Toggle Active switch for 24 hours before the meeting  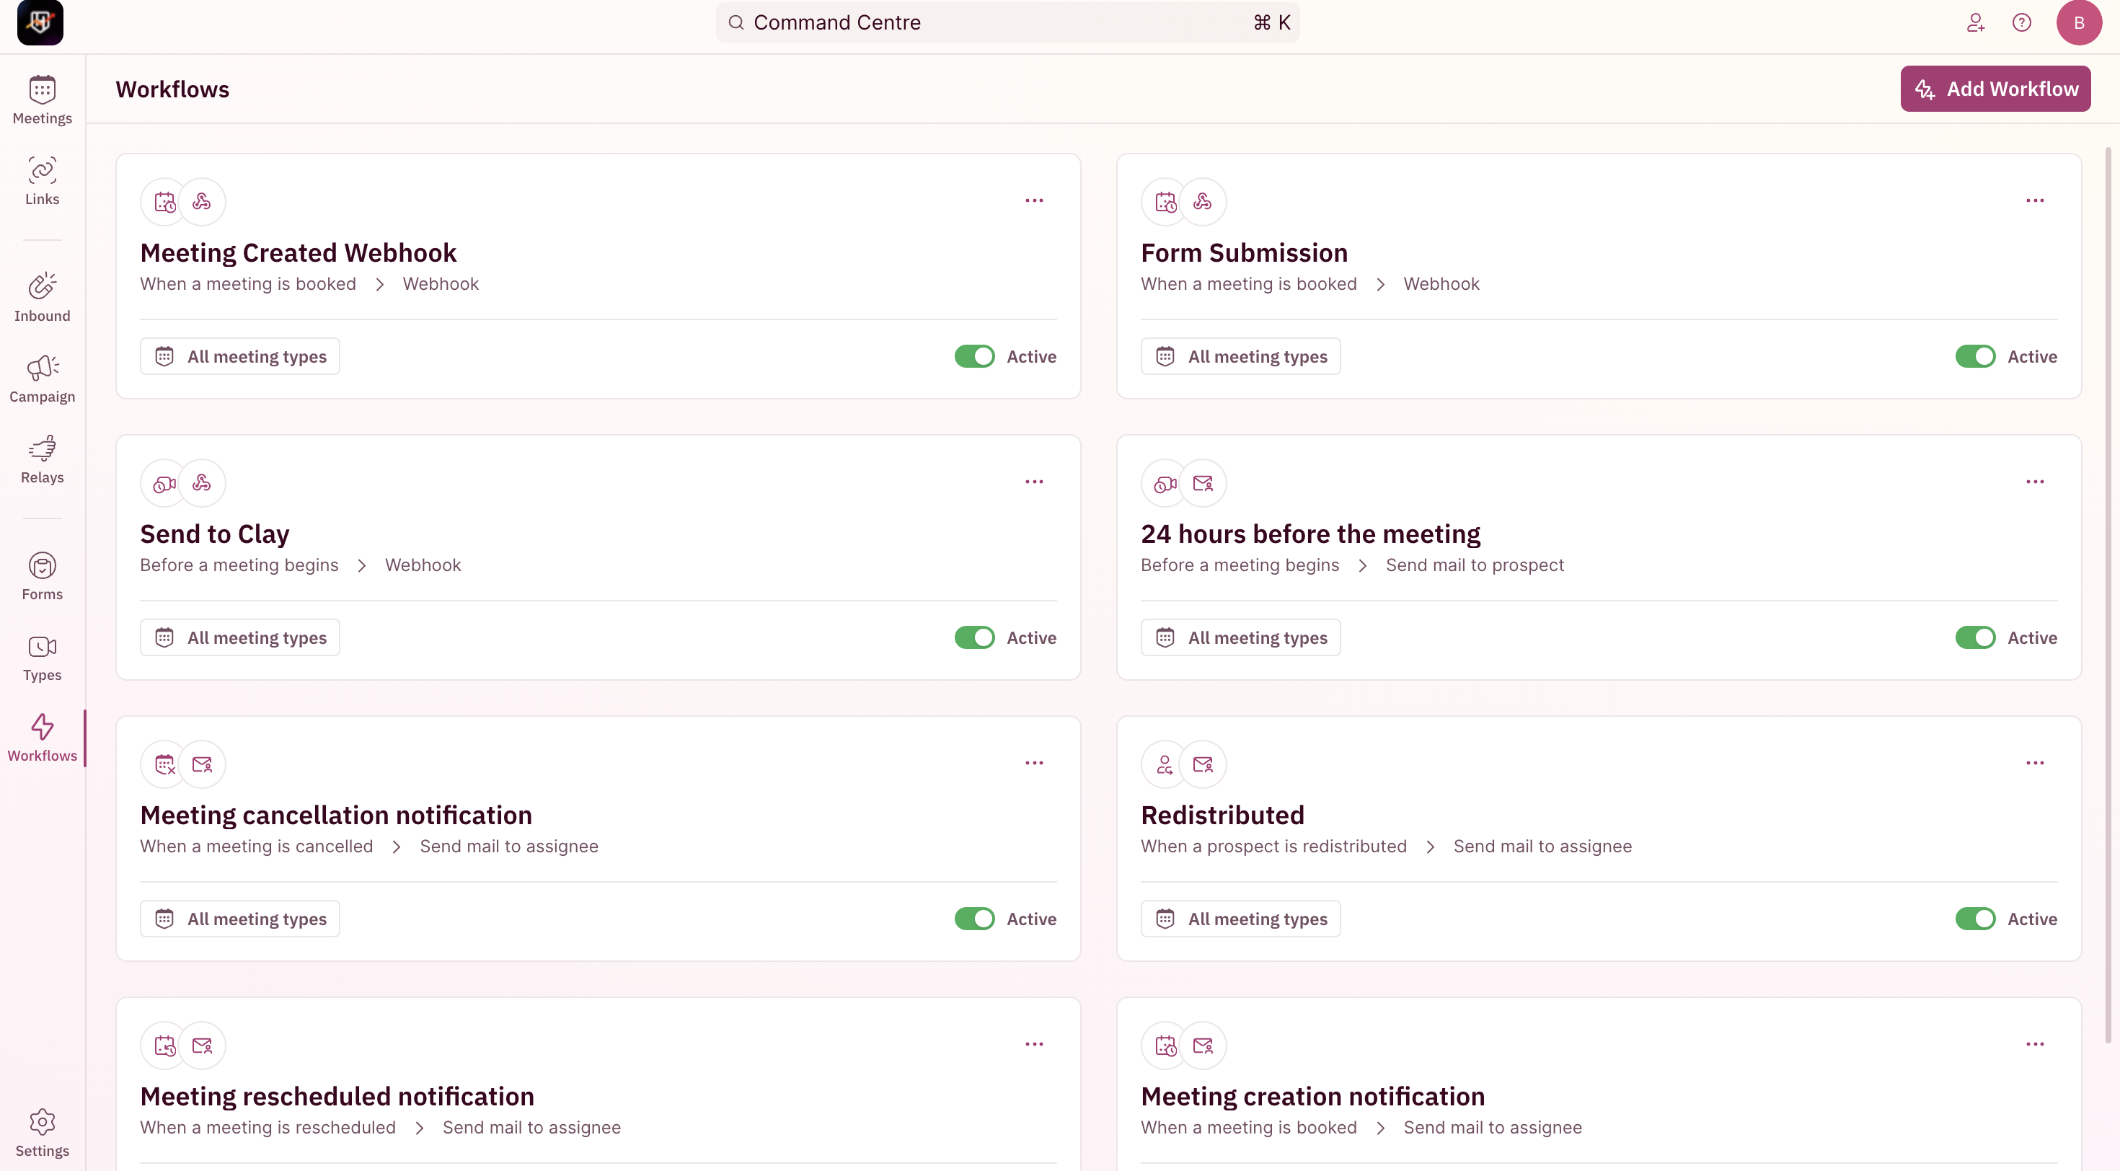pos(1975,637)
